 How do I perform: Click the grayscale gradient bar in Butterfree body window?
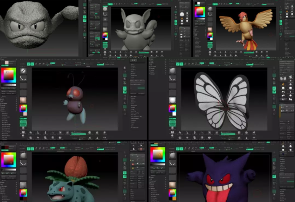[x=9, y=85]
